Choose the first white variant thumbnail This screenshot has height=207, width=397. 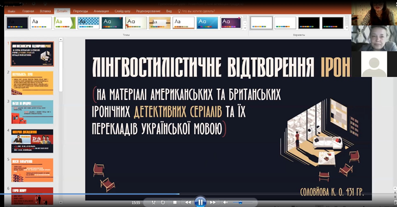coord(261,23)
